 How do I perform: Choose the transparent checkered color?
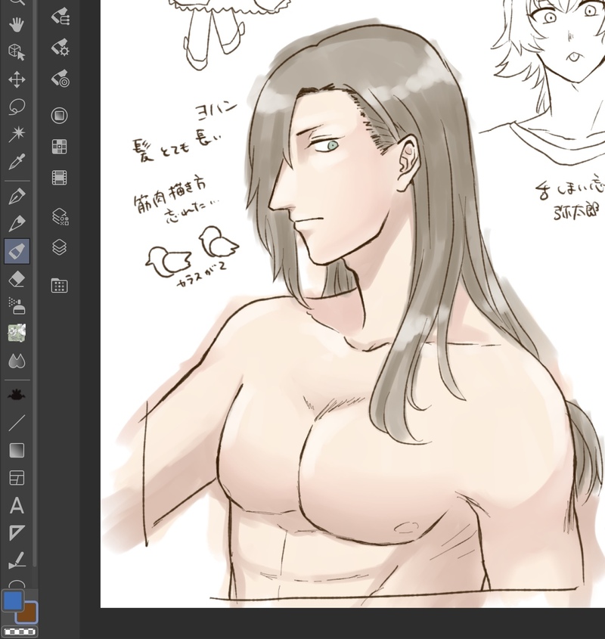(20, 632)
